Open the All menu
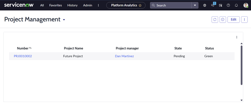 tap(42, 5)
